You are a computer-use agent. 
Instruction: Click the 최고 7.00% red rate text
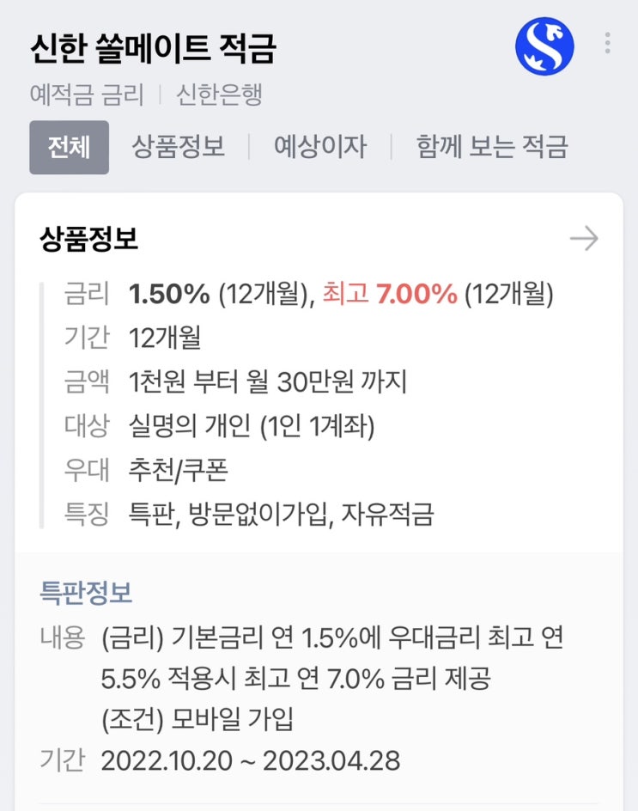[389, 295]
